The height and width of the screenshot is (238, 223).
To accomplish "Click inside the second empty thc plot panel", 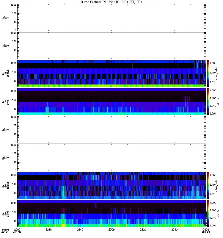I will 111,158.
